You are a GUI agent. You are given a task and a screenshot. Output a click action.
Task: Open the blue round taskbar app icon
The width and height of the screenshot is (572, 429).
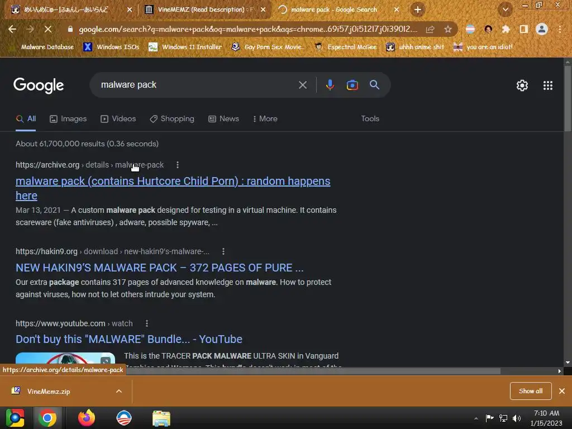click(x=123, y=418)
